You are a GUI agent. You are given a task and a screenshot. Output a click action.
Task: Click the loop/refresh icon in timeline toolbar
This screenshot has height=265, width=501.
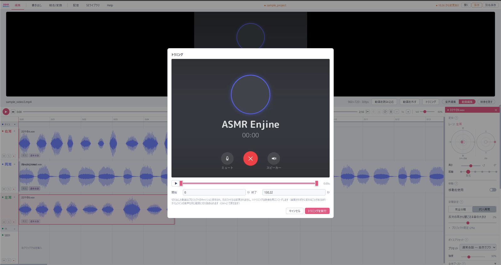click(385, 112)
